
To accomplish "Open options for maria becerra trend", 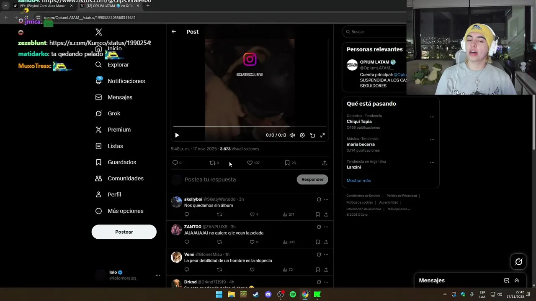I will click(432, 140).
